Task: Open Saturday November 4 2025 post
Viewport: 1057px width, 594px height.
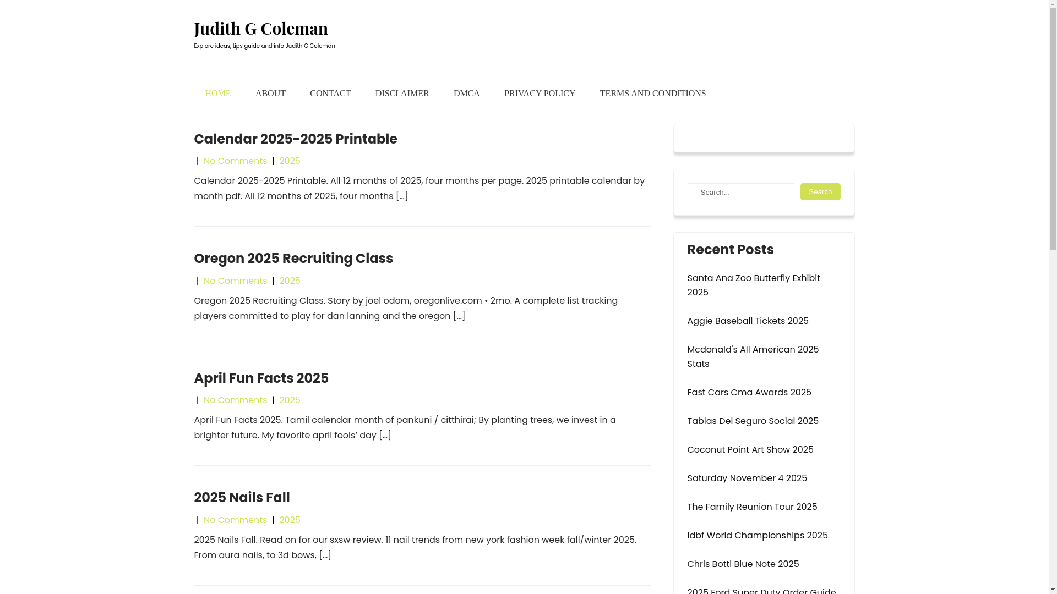Action: point(747,479)
